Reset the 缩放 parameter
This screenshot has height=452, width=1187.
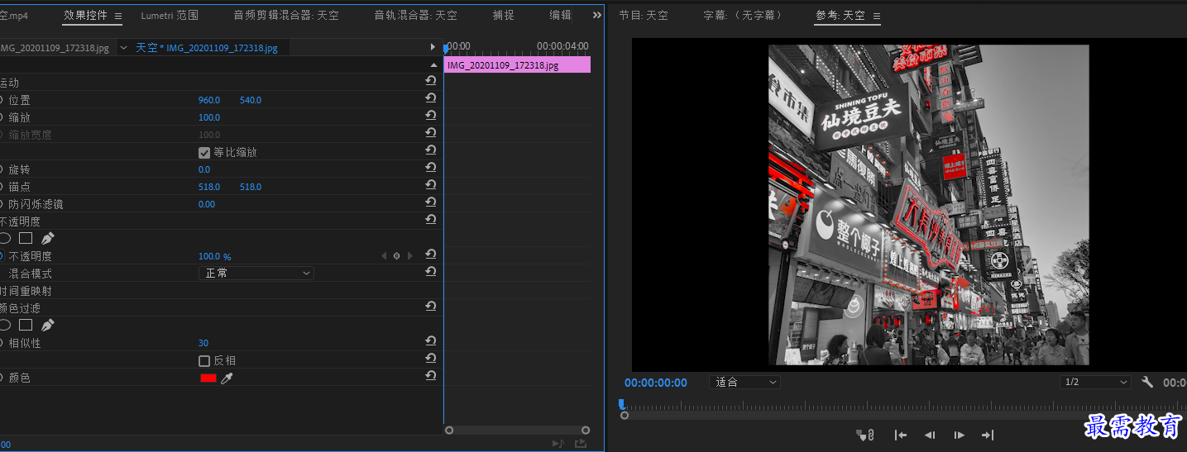click(x=430, y=116)
